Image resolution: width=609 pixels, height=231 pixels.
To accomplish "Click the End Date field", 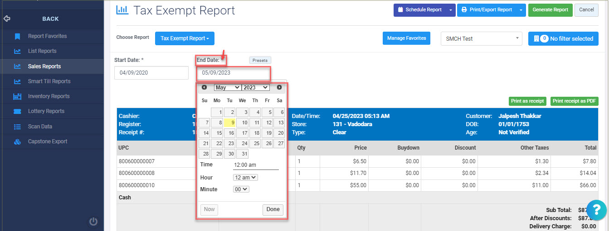I will [234, 73].
